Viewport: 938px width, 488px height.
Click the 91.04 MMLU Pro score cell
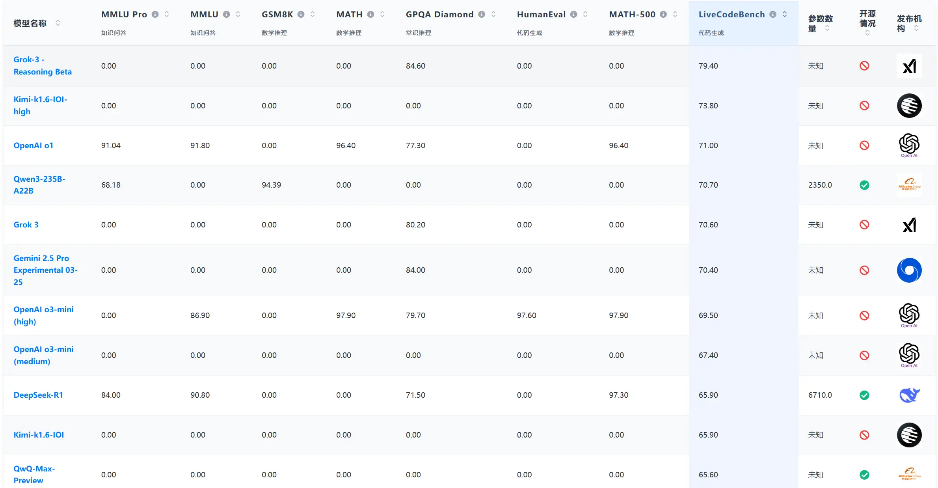[111, 145]
